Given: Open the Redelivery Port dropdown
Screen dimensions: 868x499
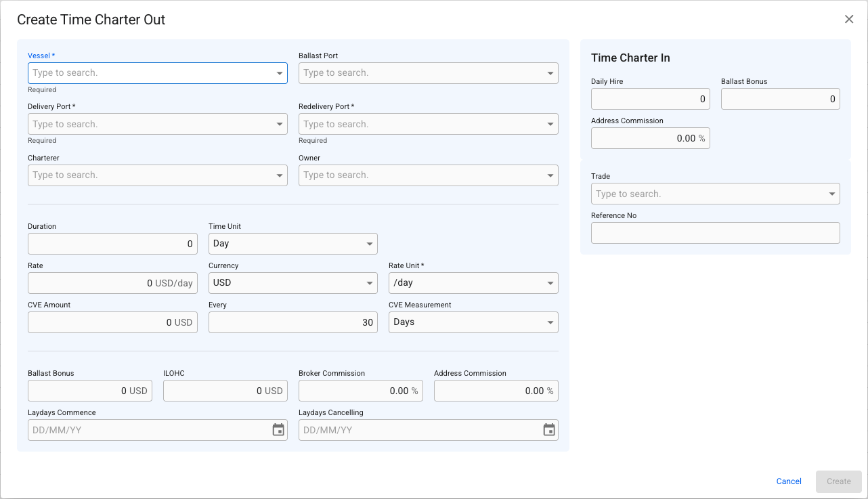Looking at the screenshot, I should (x=429, y=124).
